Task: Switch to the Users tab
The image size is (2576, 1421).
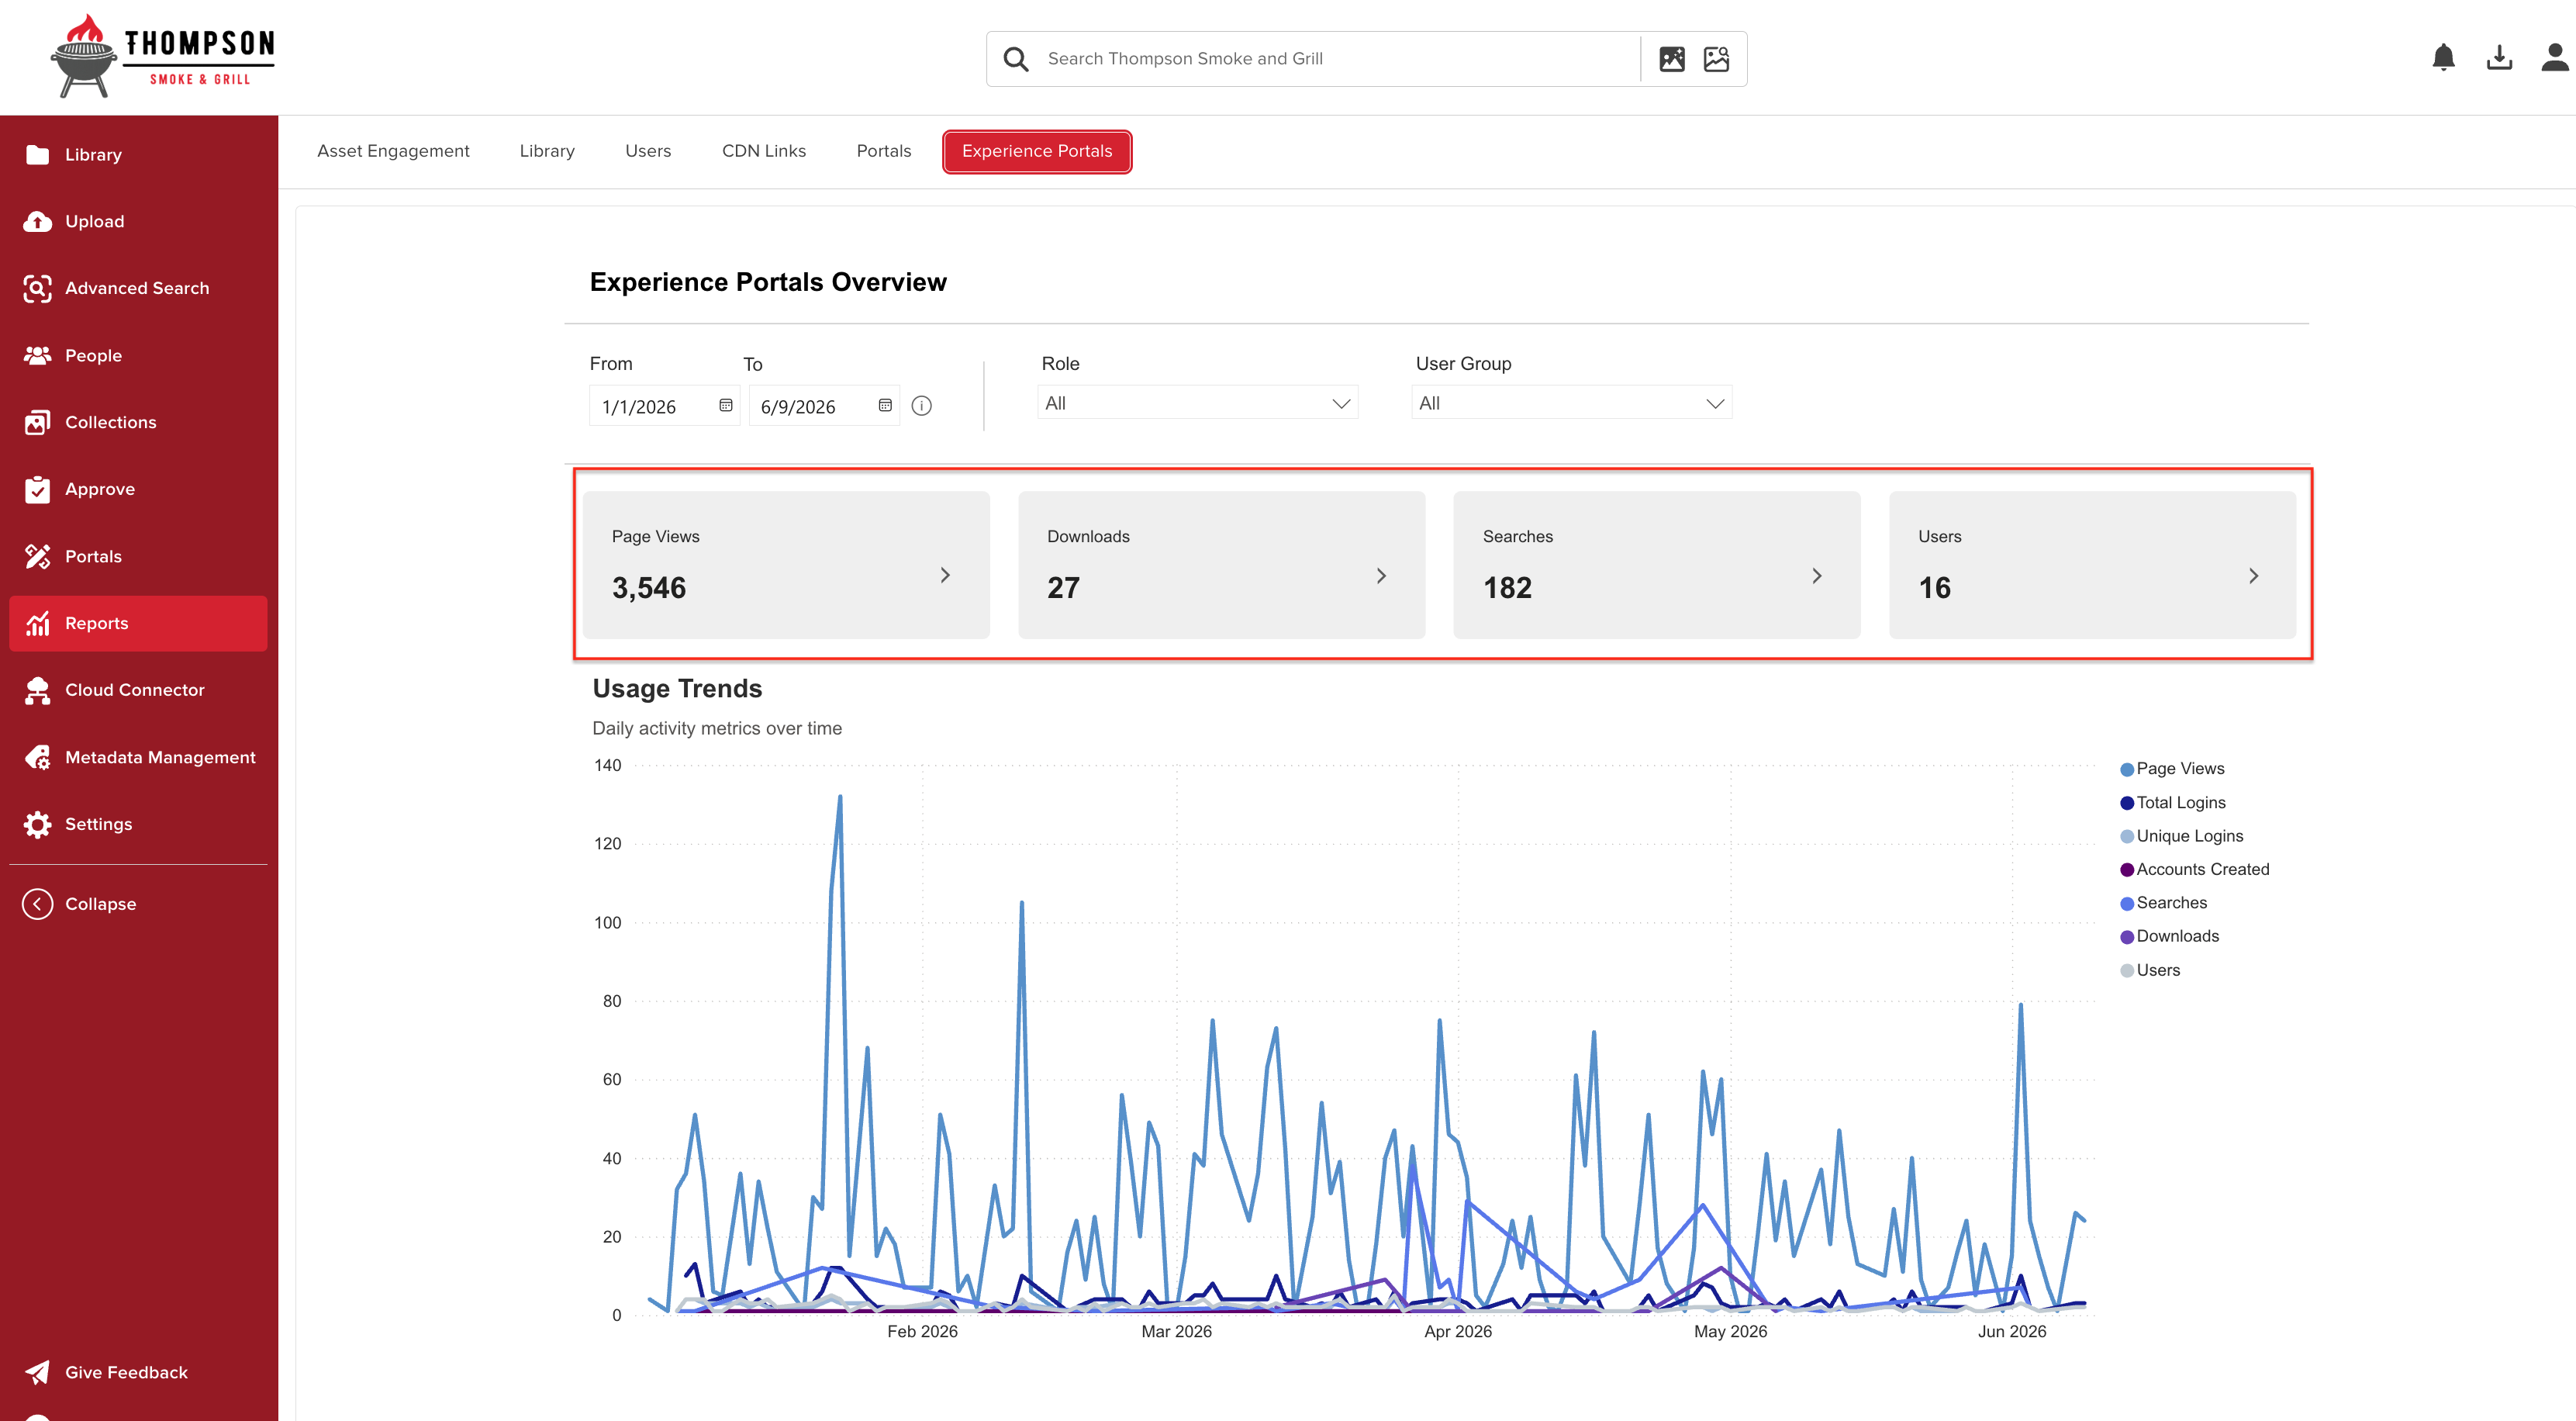Action: pyautogui.click(x=648, y=151)
